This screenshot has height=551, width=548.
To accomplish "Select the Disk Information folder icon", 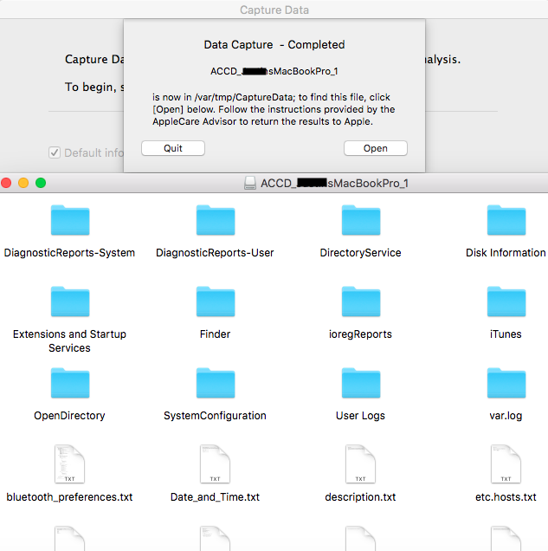I will [506, 220].
